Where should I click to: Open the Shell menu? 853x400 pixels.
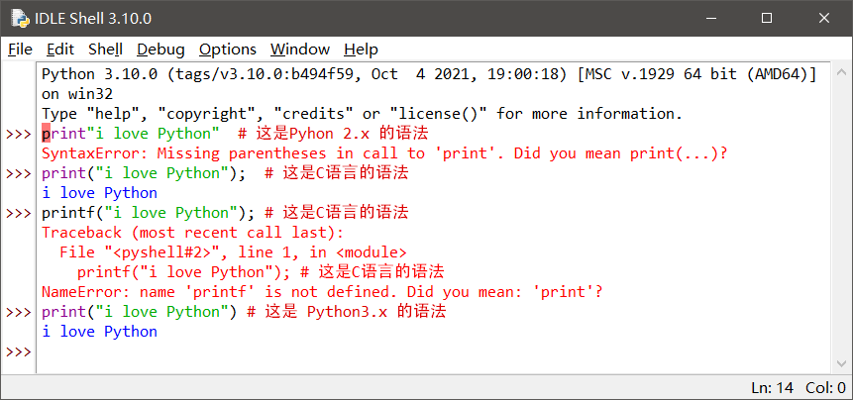pos(105,49)
